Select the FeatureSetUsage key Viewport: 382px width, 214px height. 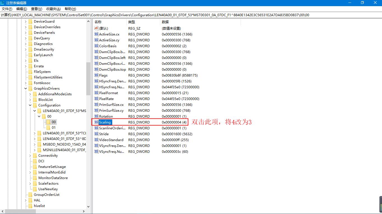(x=52, y=167)
